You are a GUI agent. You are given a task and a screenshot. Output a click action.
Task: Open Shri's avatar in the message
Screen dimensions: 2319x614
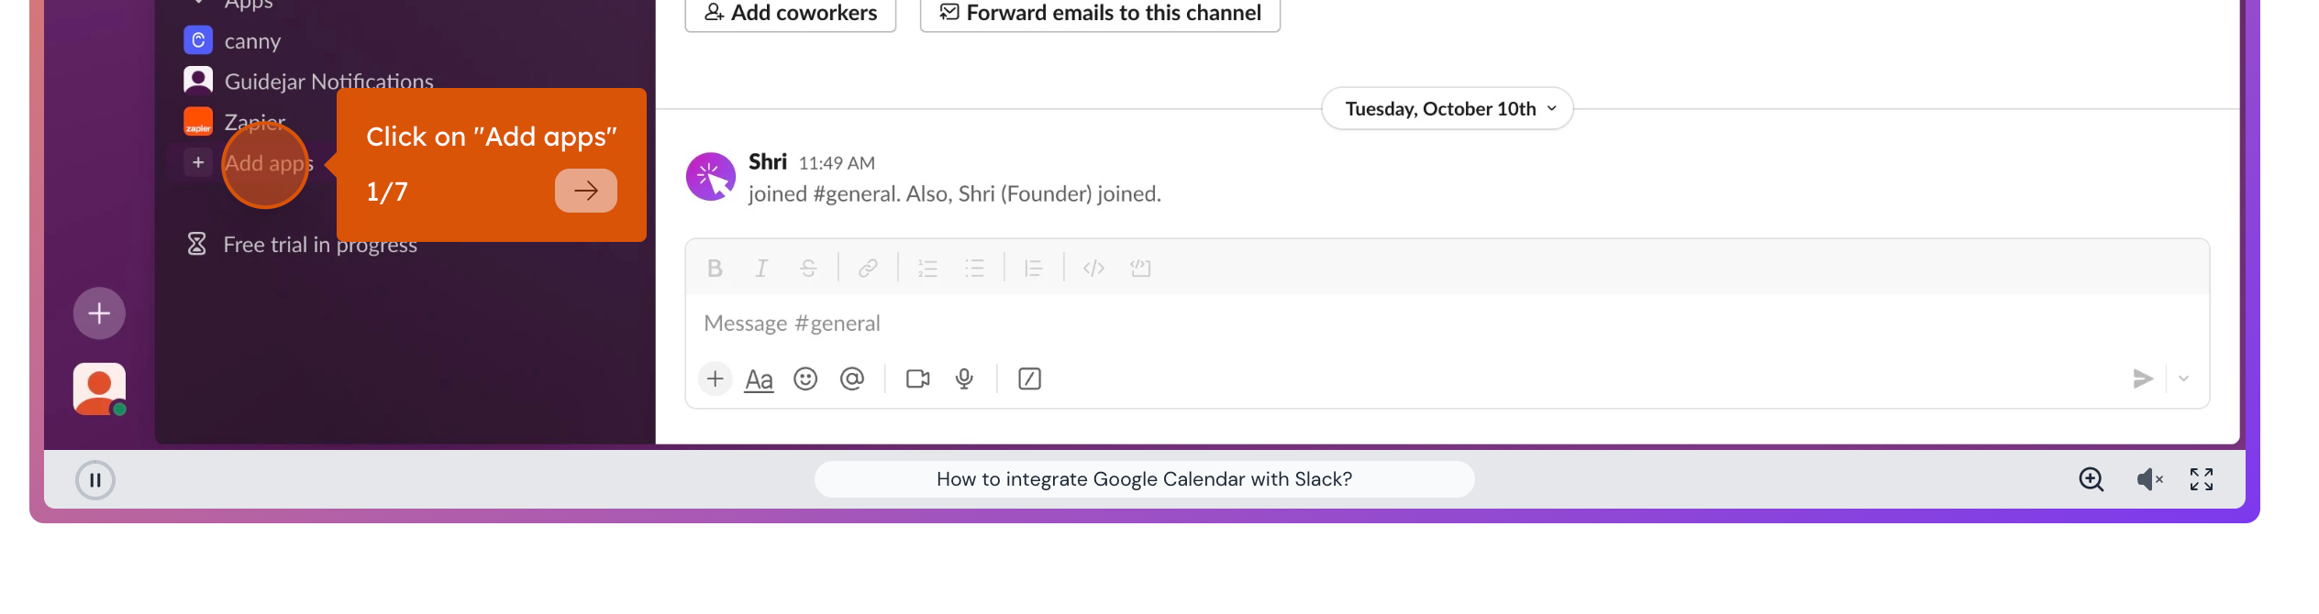coord(711,177)
